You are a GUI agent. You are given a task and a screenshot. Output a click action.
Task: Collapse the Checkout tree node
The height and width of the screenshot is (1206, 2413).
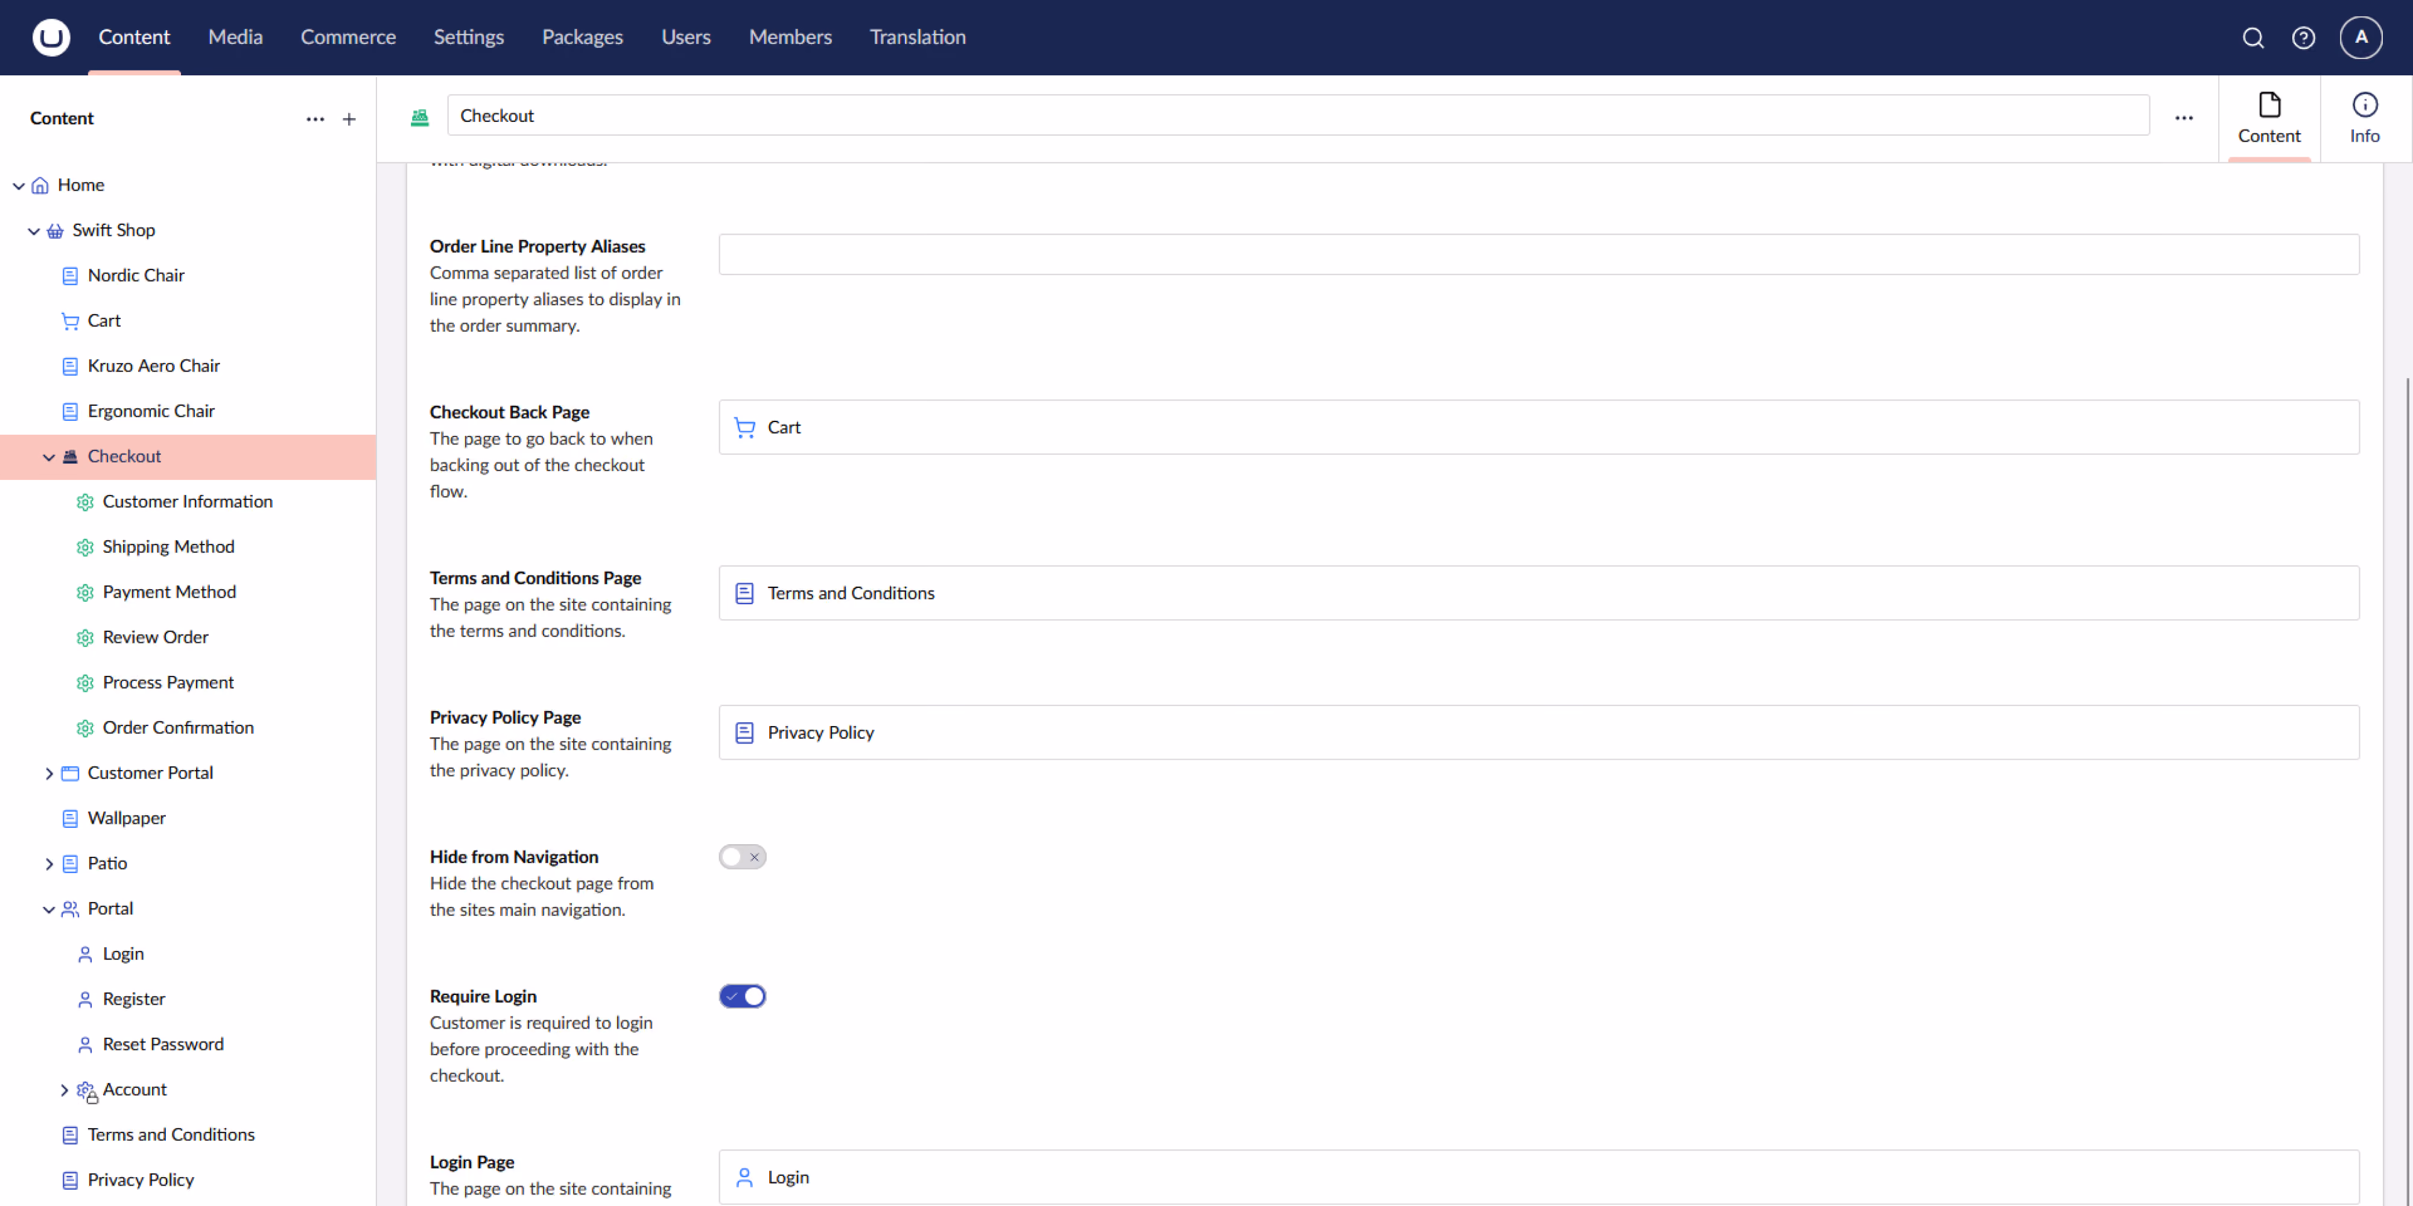49,457
